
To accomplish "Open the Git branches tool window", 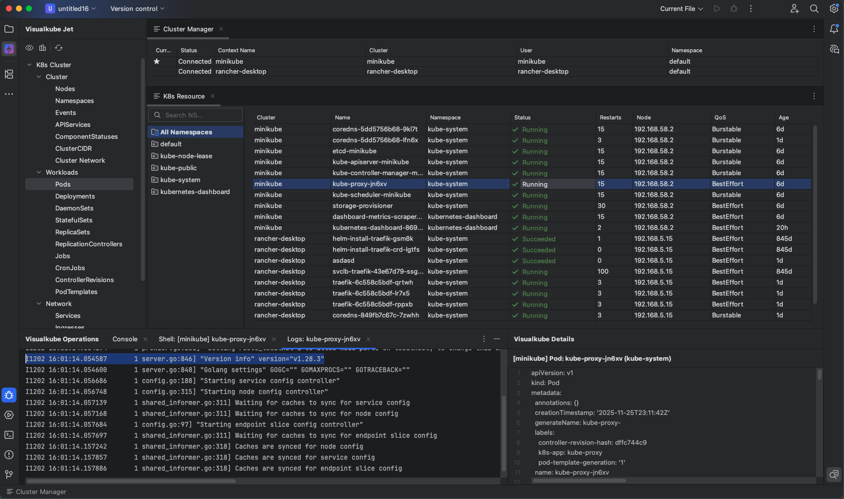I will (x=9, y=475).
